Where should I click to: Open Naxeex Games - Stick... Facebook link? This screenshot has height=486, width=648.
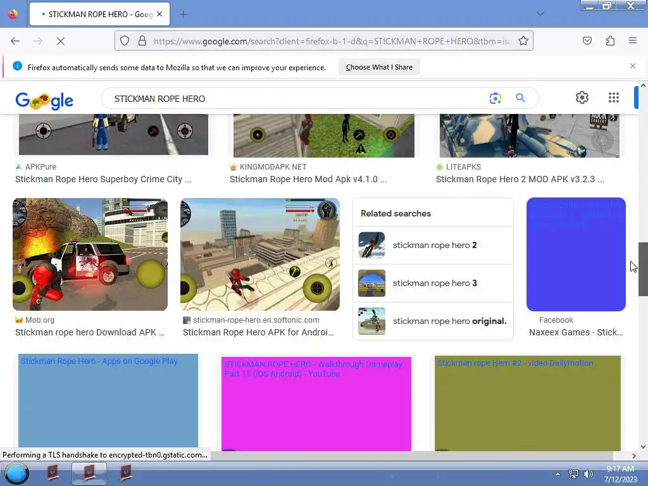576,332
